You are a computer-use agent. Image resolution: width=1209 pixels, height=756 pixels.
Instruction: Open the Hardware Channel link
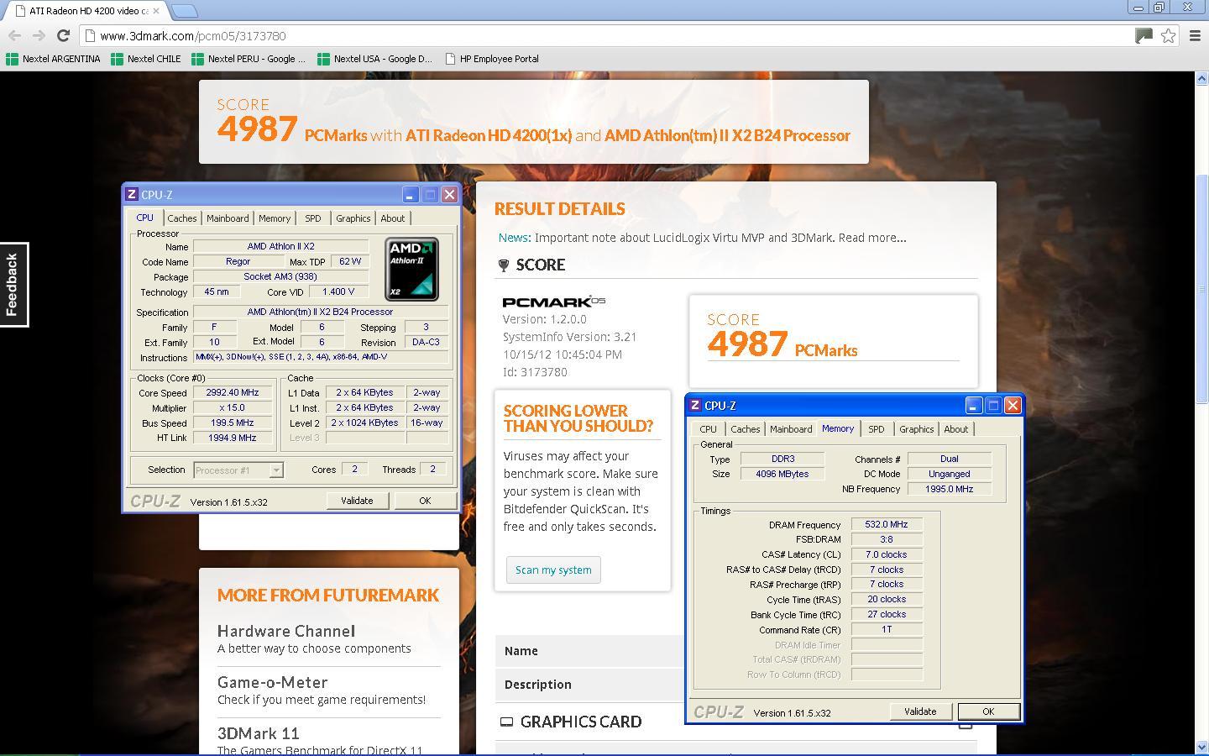pos(286,631)
